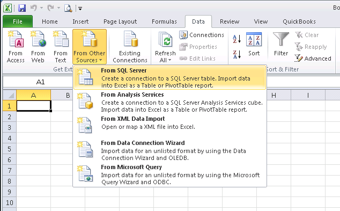
Task: Select row 5 header
Action: point(9,149)
